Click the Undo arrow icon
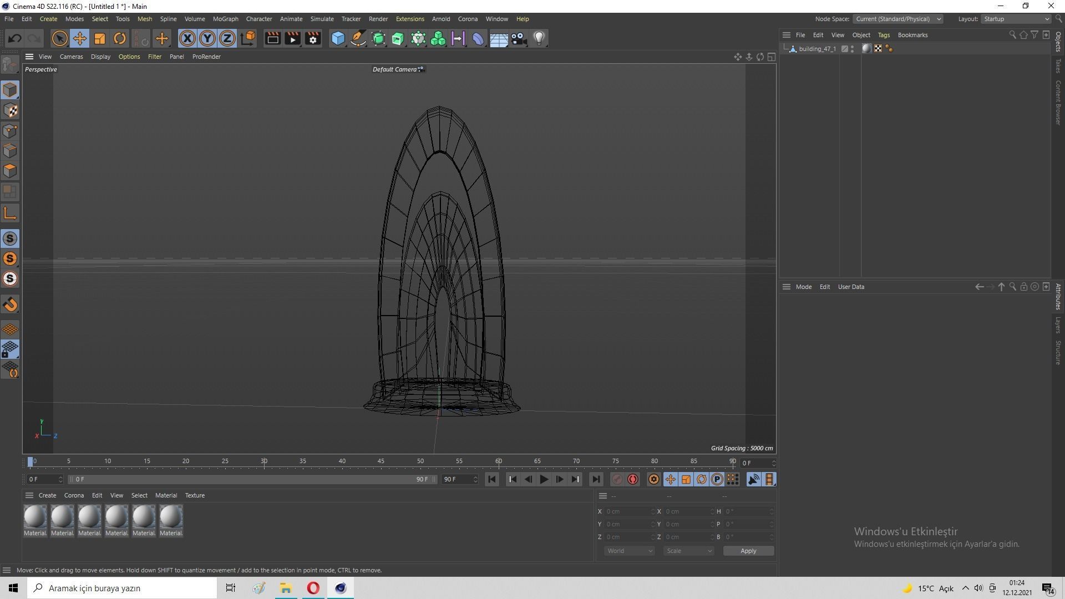 [15, 38]
